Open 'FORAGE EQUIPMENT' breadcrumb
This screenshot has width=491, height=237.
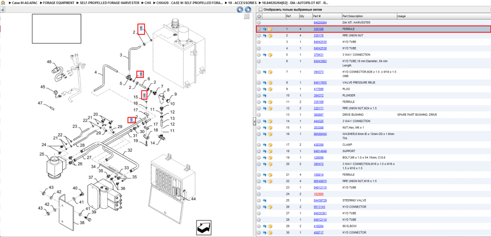pos(59,2)
